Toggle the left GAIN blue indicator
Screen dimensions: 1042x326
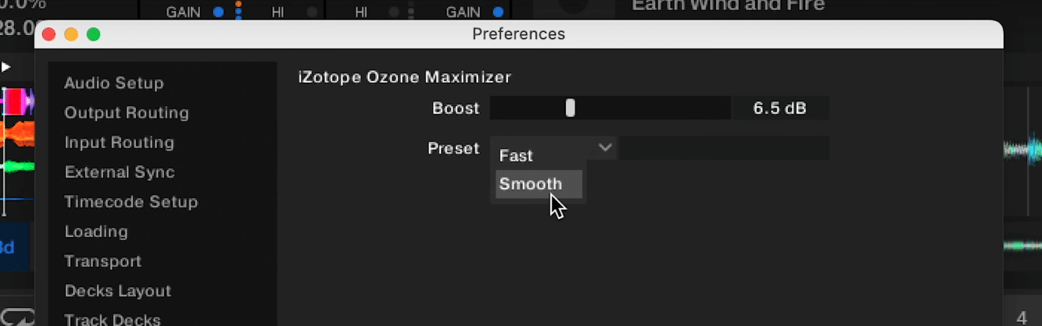pyautogui.click(x=218, y=12)
